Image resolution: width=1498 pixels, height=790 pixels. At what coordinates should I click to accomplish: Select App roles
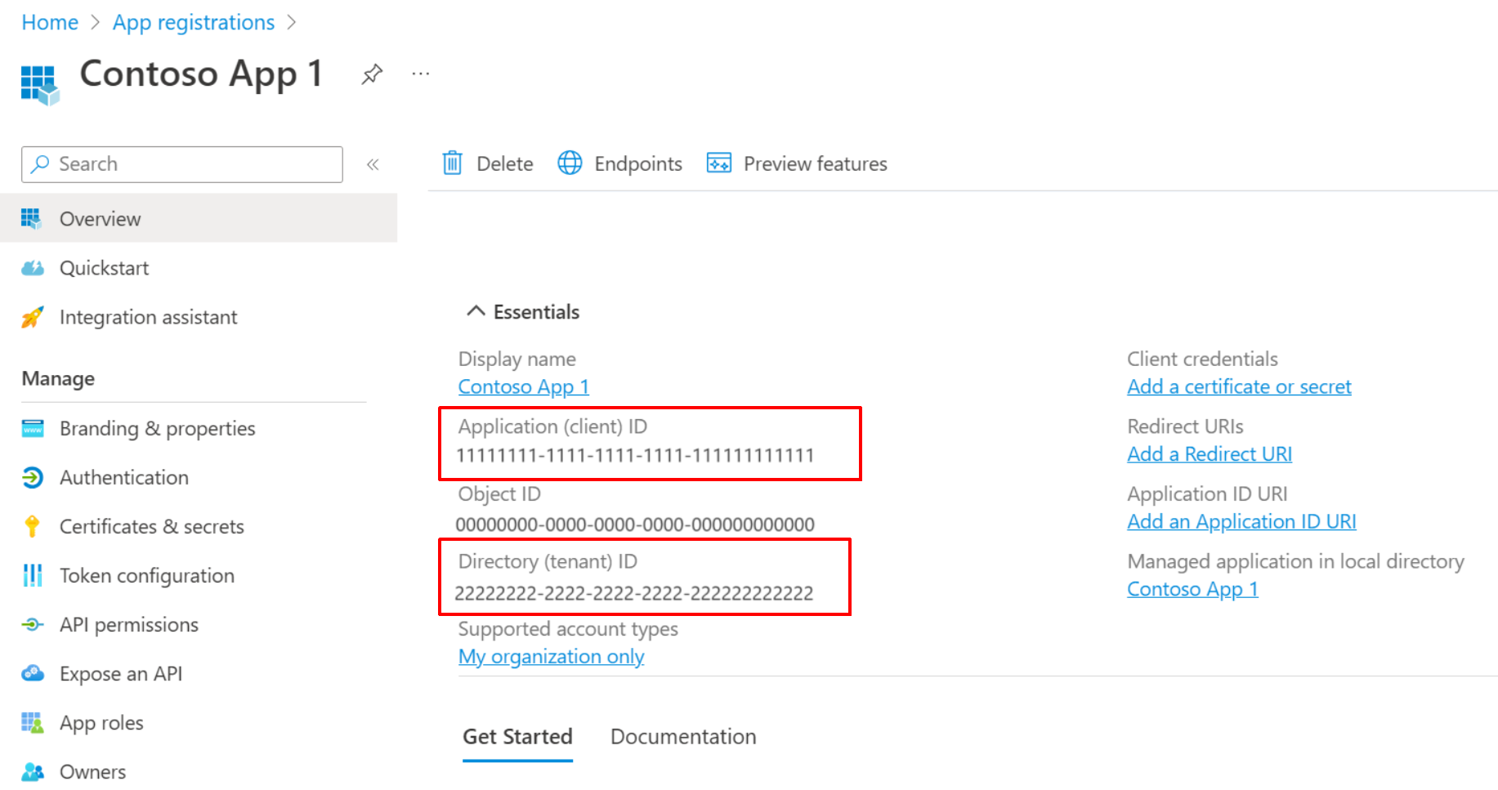pos(101,722)
